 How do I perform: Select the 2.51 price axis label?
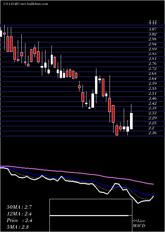(152, 93)
